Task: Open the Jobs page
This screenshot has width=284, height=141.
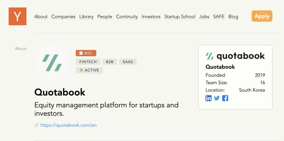Action: (x=204, y=17)
